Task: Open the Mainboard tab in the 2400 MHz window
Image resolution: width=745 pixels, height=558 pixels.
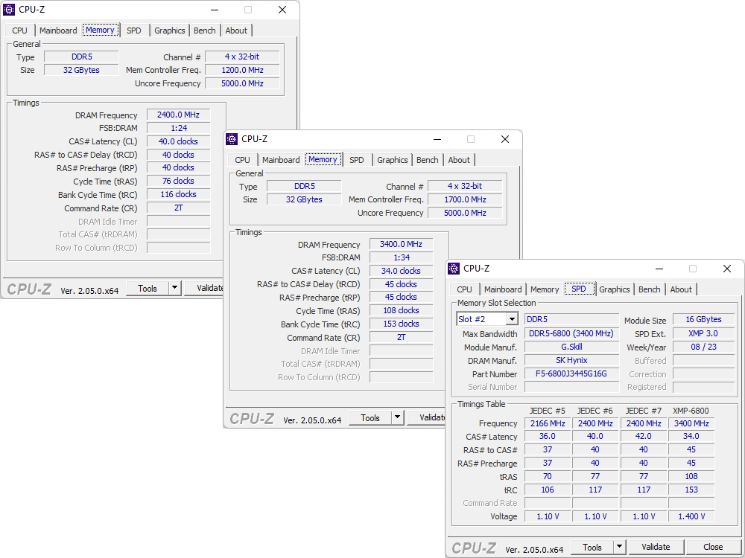Action: click(x=58, y=31)
